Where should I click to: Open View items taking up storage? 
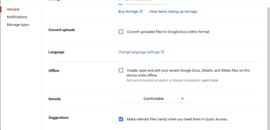click(x=173, y=12)
